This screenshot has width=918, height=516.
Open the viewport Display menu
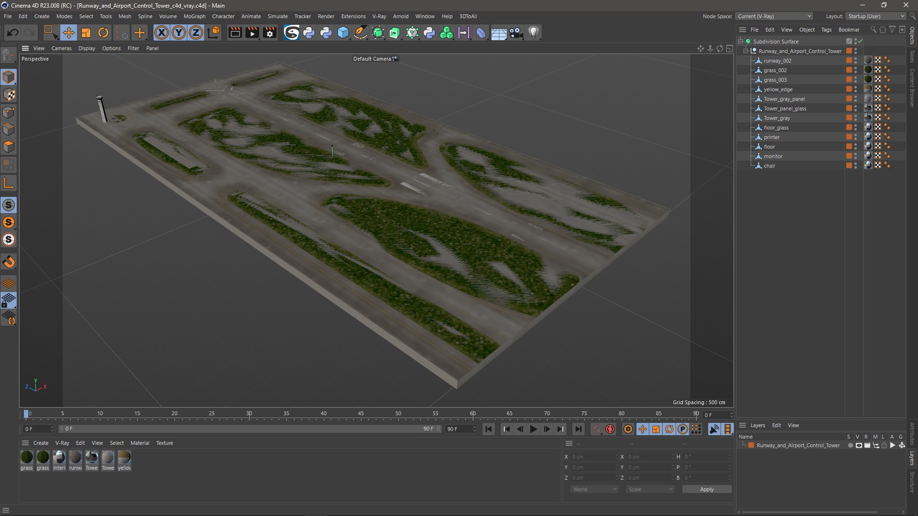tap(87, 48)
